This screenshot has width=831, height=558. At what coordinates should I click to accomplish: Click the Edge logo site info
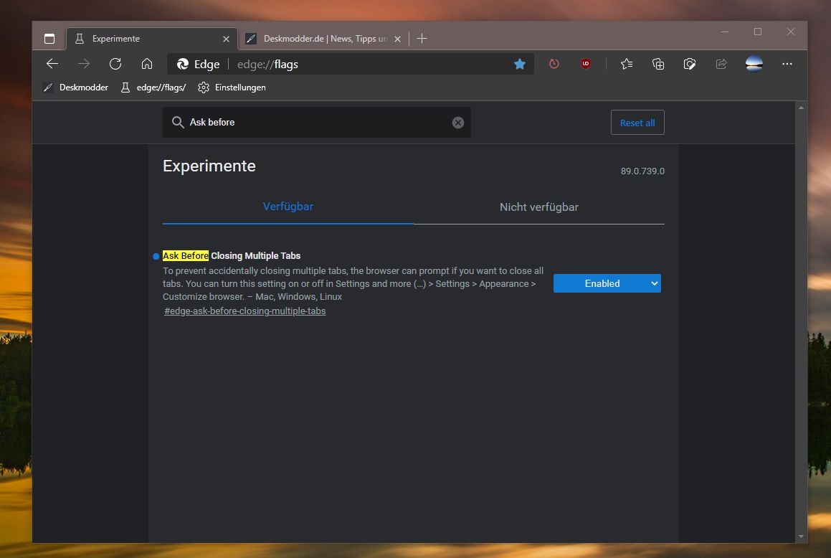198,64
